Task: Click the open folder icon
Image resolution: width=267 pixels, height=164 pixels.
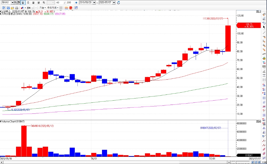Action: tap(13, 8)
